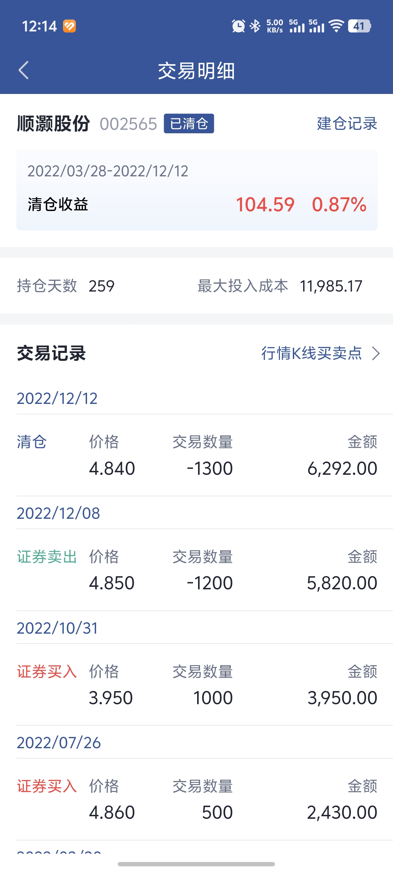The height and width of the screenshot is (874, 393).
Task: Open the 清仓 record at price 4.840
Action: [197, 455]
